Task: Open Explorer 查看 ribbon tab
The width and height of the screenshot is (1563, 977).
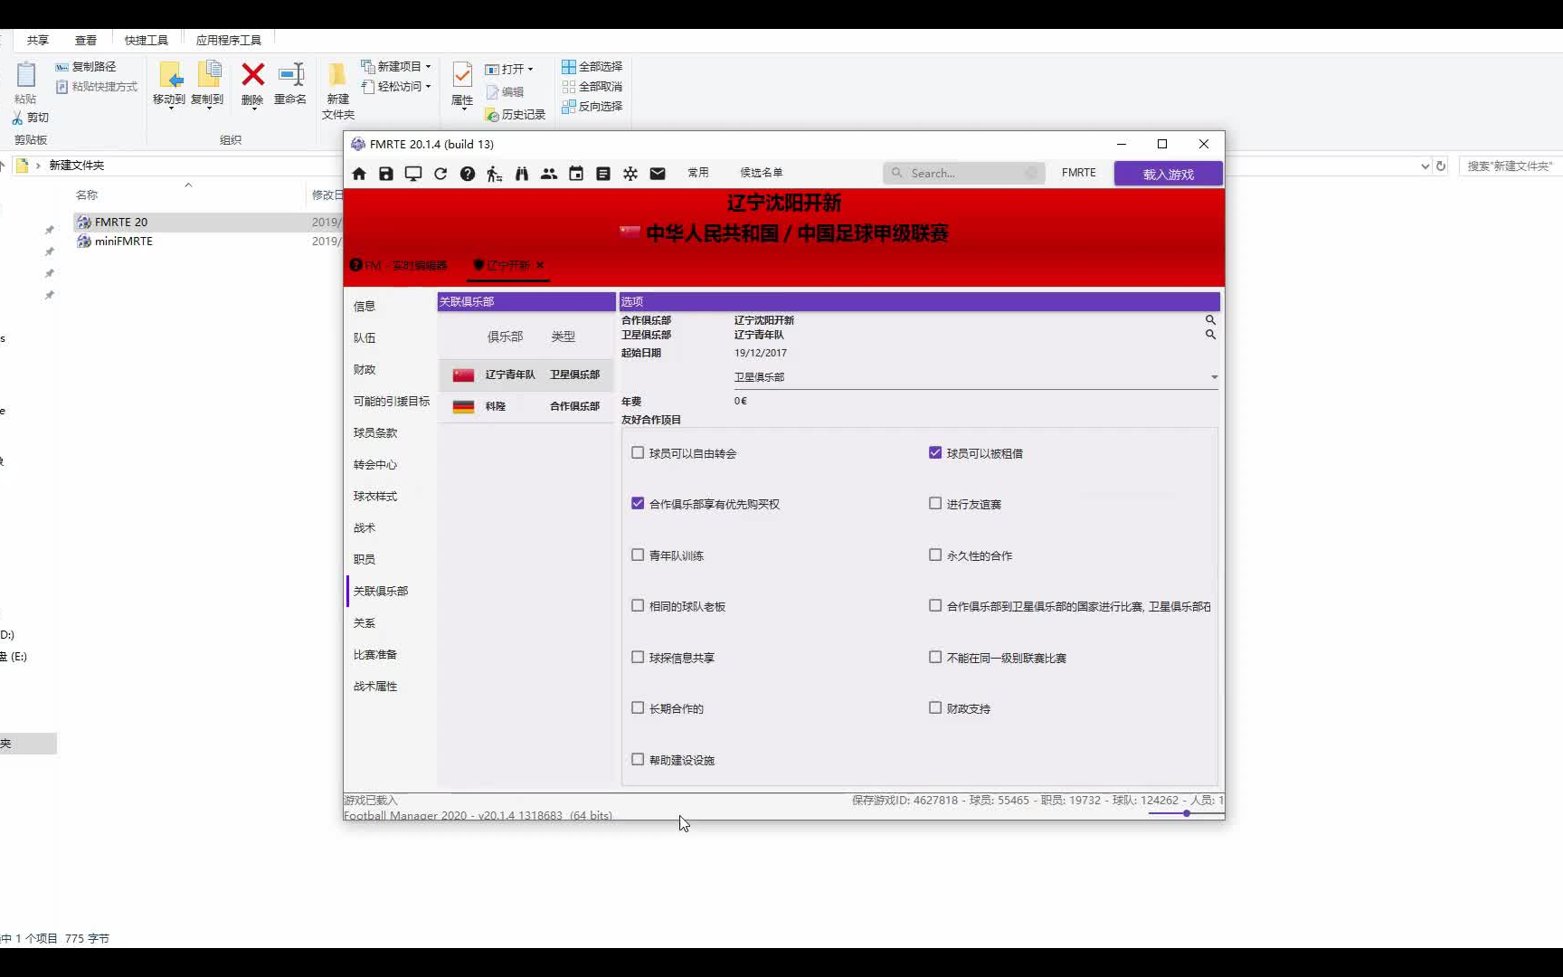Action: pyautogui.click(x=86, y=41)
